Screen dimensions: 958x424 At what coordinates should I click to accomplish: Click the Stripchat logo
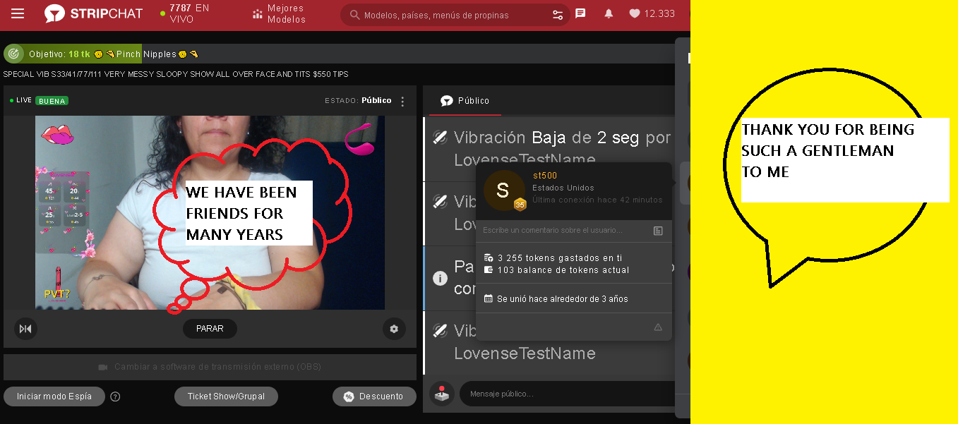tap(93, 14)
